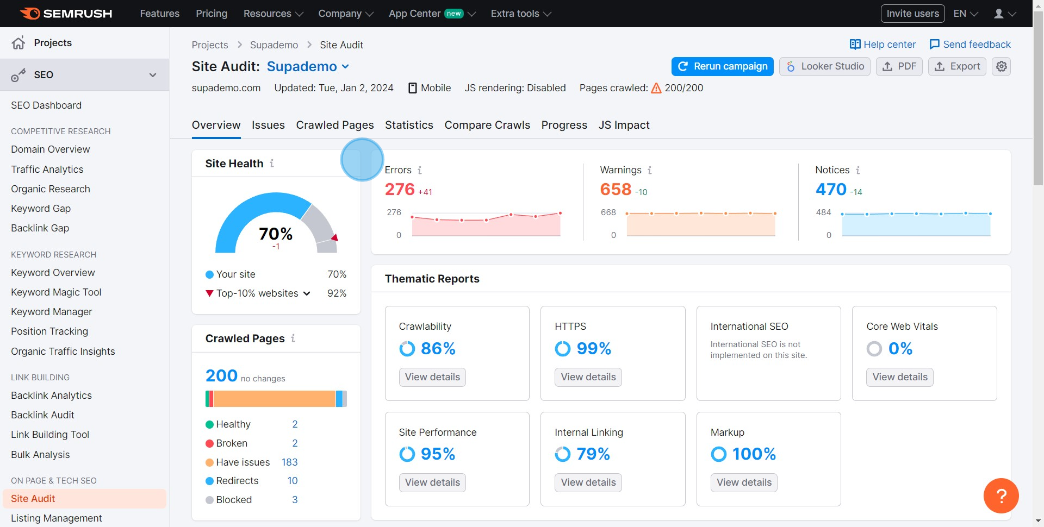Click the Site Performance ring icon
The width and height of the screenshot is (1044, 527).
coord(407,454)
